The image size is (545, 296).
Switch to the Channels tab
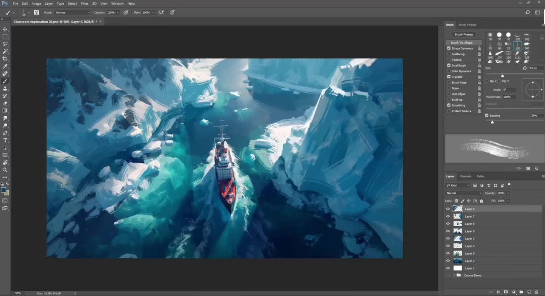point(465,176)
